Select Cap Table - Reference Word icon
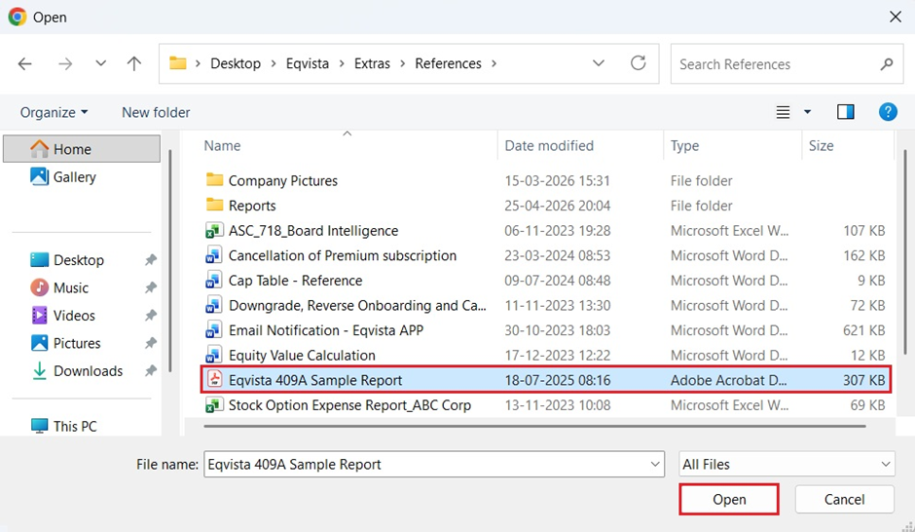915x532 pixels. click(214, 281)
